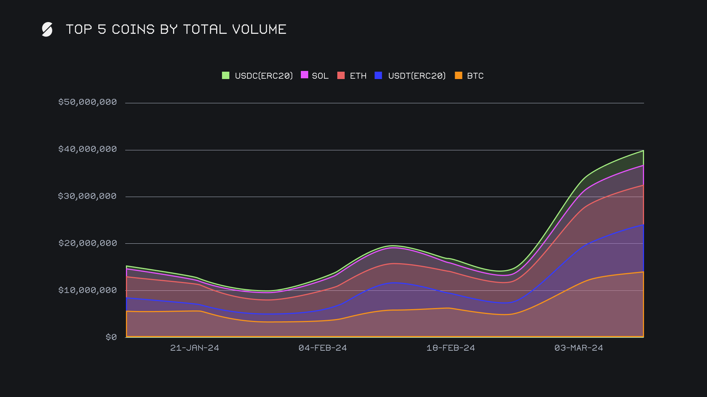Viewport: 707px width, 397px height.
Task: Click the blue USDT(ERC20) legend swatch
Action: [x=378, y=75]
